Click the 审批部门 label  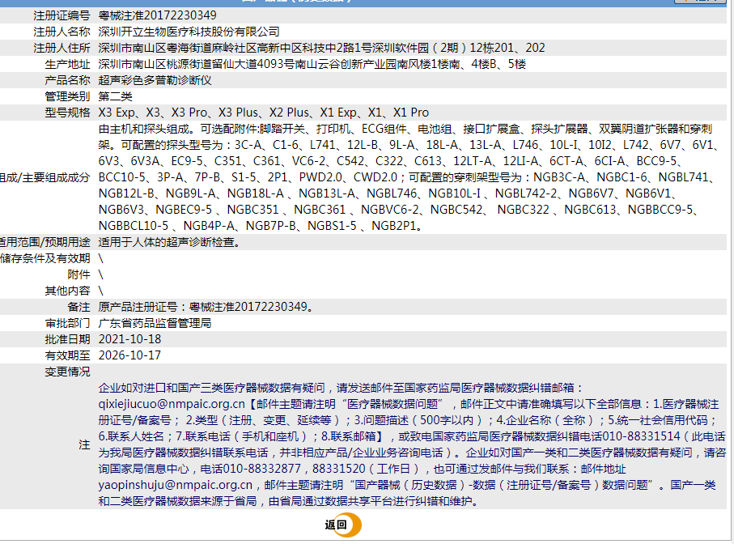(67, 323)
